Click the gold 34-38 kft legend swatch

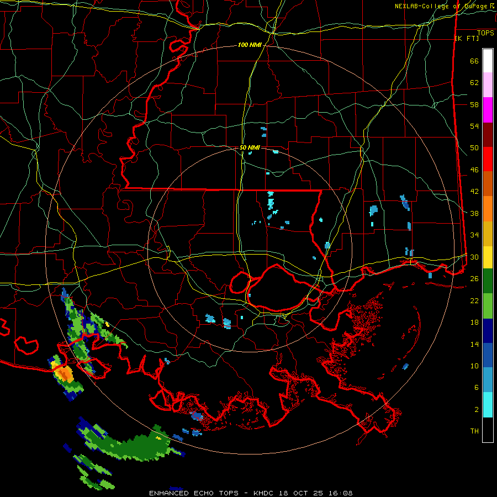pyautogui.click(x=488, y=234)
